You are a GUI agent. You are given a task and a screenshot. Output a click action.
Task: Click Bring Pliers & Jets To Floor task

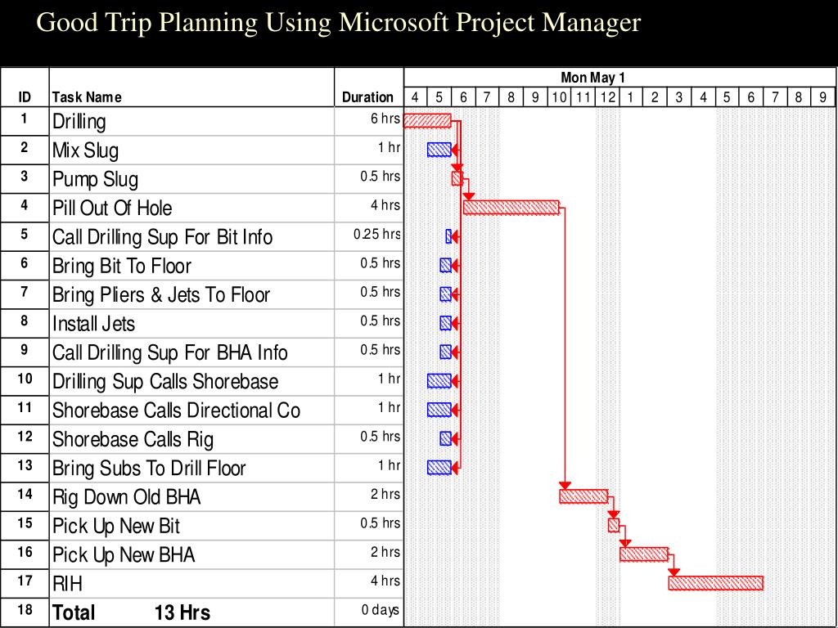click(x=161, y=294)
